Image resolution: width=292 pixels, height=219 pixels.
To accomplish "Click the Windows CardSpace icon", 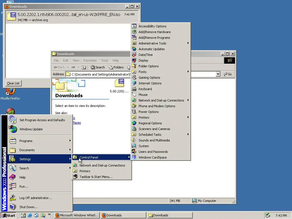I will click(x=134, y=157).
